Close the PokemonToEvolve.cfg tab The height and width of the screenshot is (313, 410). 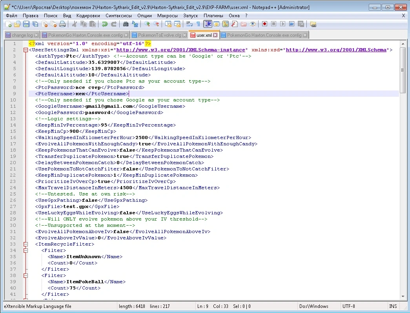coord(185,35)
